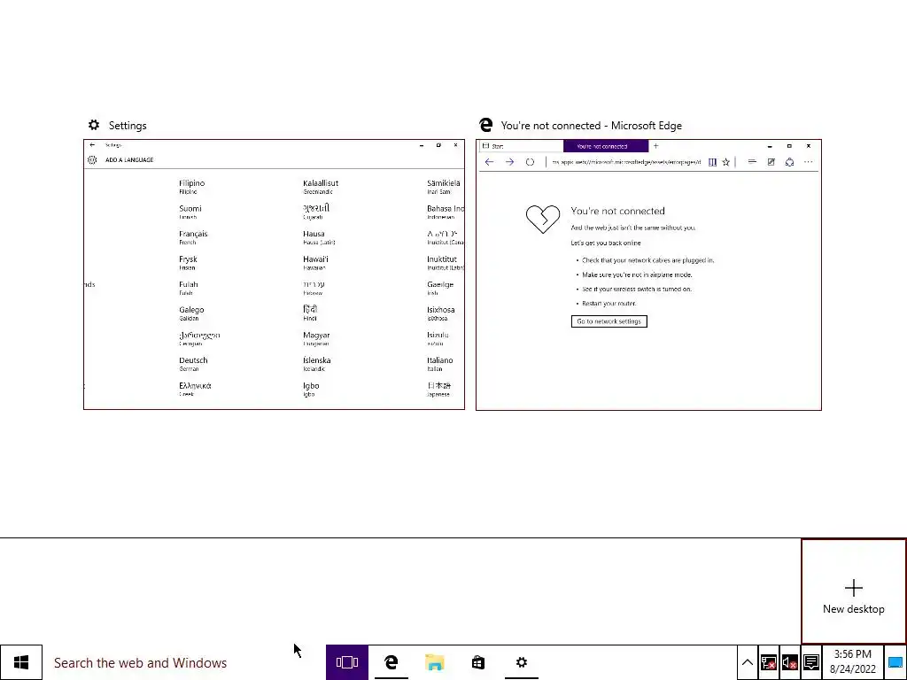Select Isizulu in the language list
This screenshot has width=907, height=680.
(x=438, y=339)
